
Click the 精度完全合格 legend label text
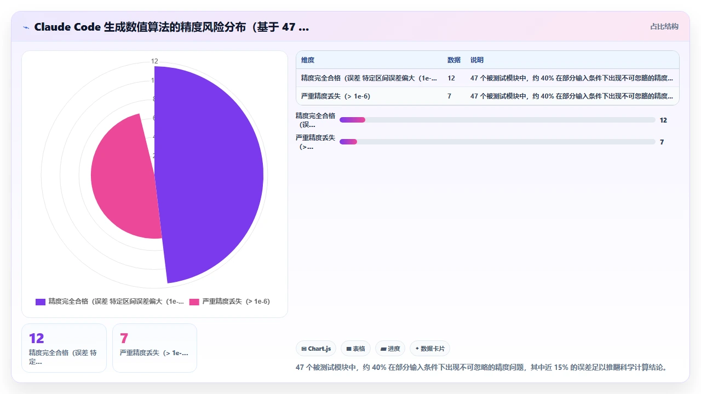point(116,302)
